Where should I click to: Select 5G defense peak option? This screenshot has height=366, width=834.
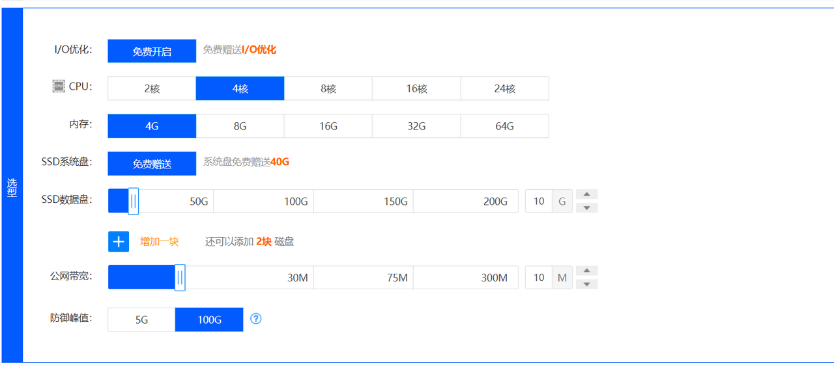coord(141,320)
